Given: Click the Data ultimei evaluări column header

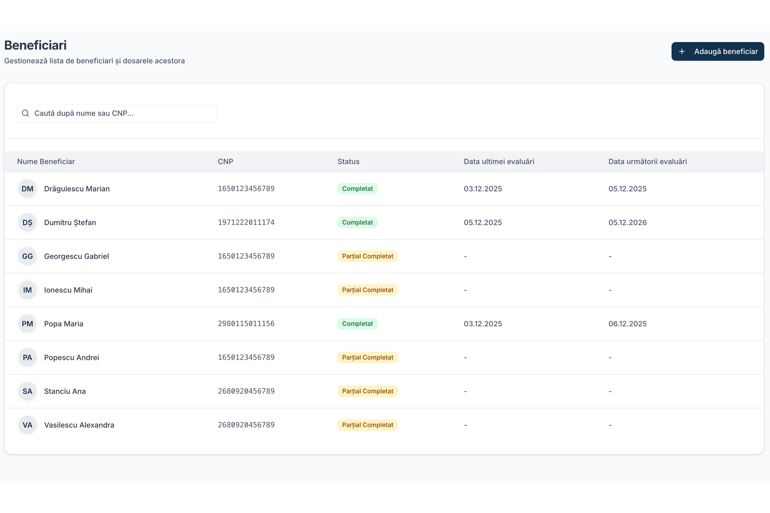Looking at the screenshot, I should click(x=499, y=161).
